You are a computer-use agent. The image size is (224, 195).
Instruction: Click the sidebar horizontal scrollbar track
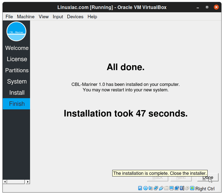coord(16,182)
